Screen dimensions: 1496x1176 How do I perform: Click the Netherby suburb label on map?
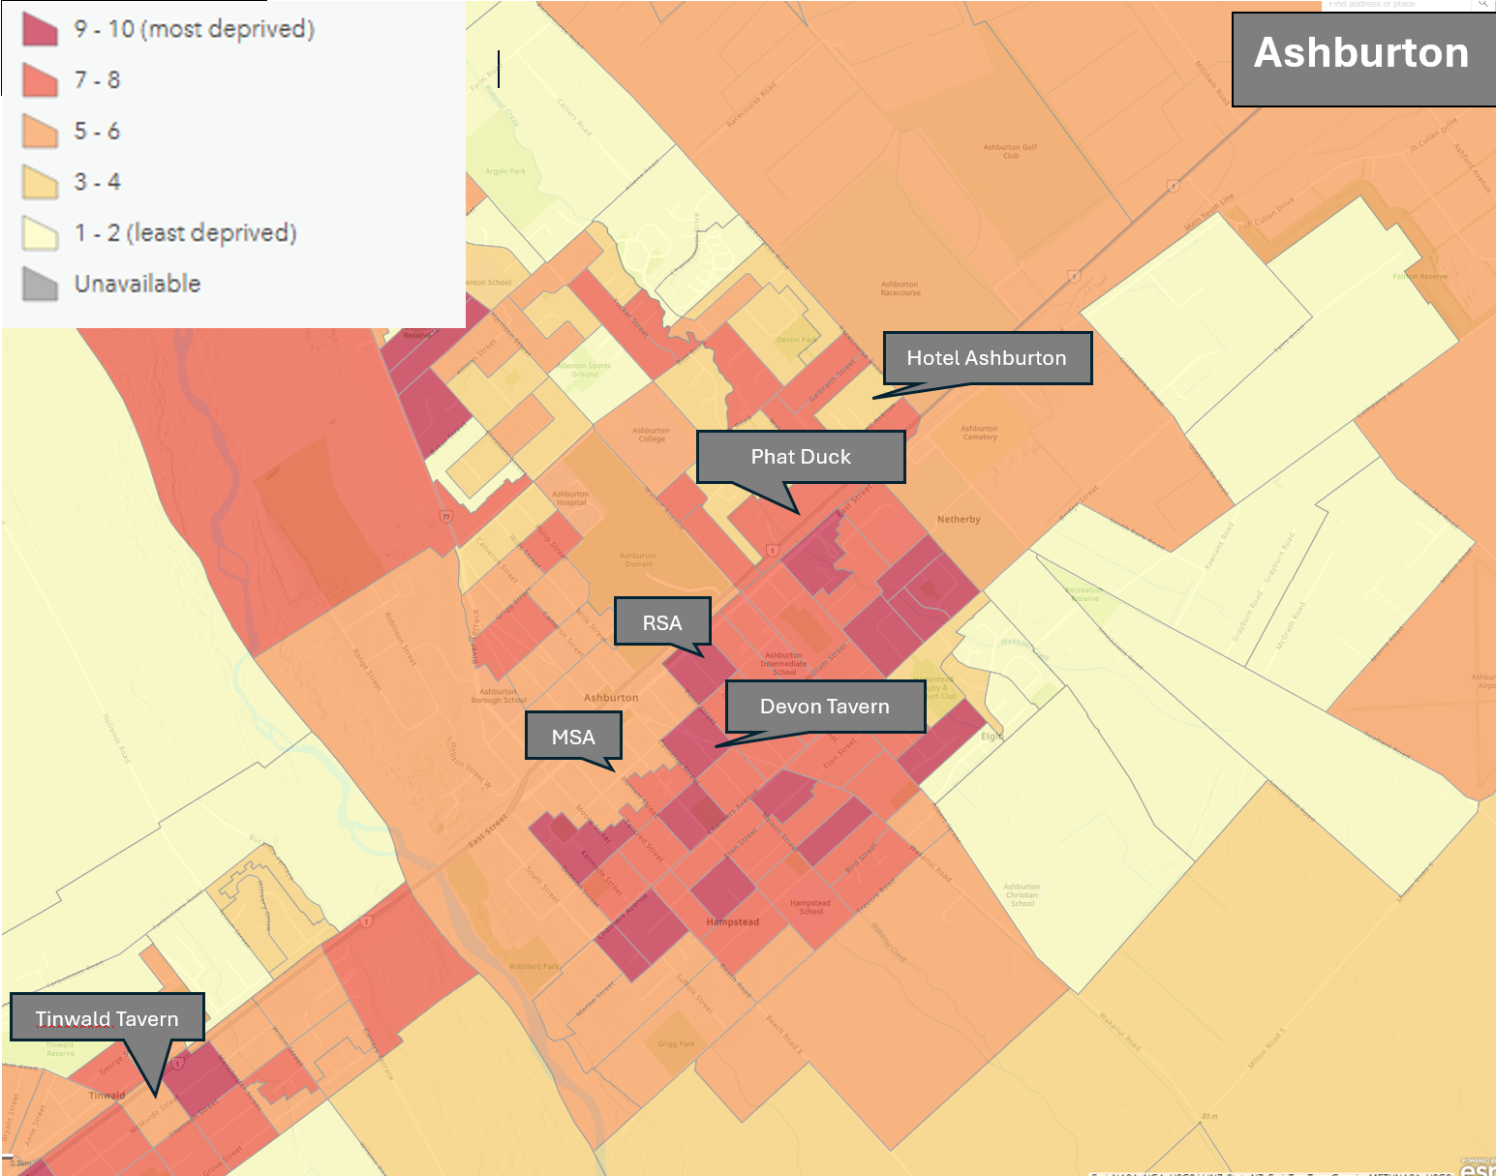(x=959, y=520)
